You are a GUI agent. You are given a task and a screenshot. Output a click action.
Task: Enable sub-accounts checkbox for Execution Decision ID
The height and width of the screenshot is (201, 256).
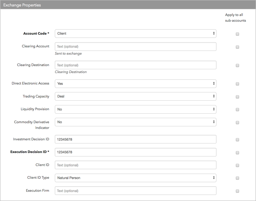click(x=238, y=153)
